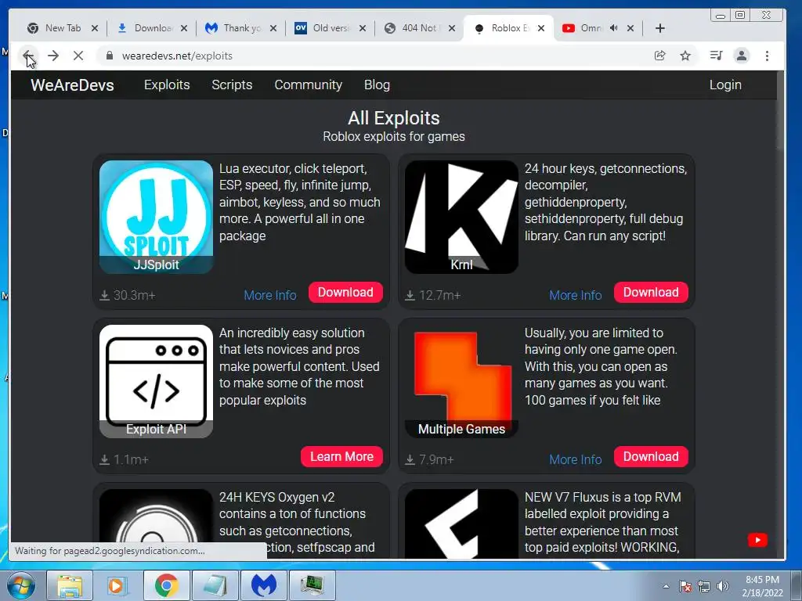Open a new tab with the plus button

point(659,28)
